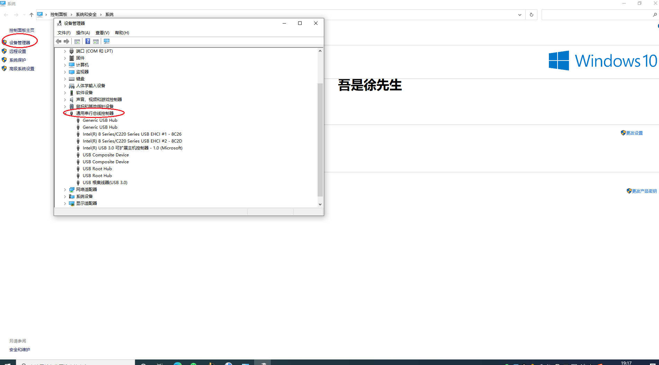
Task: Open the 操作(A) menu
Action: click(83, 33)
